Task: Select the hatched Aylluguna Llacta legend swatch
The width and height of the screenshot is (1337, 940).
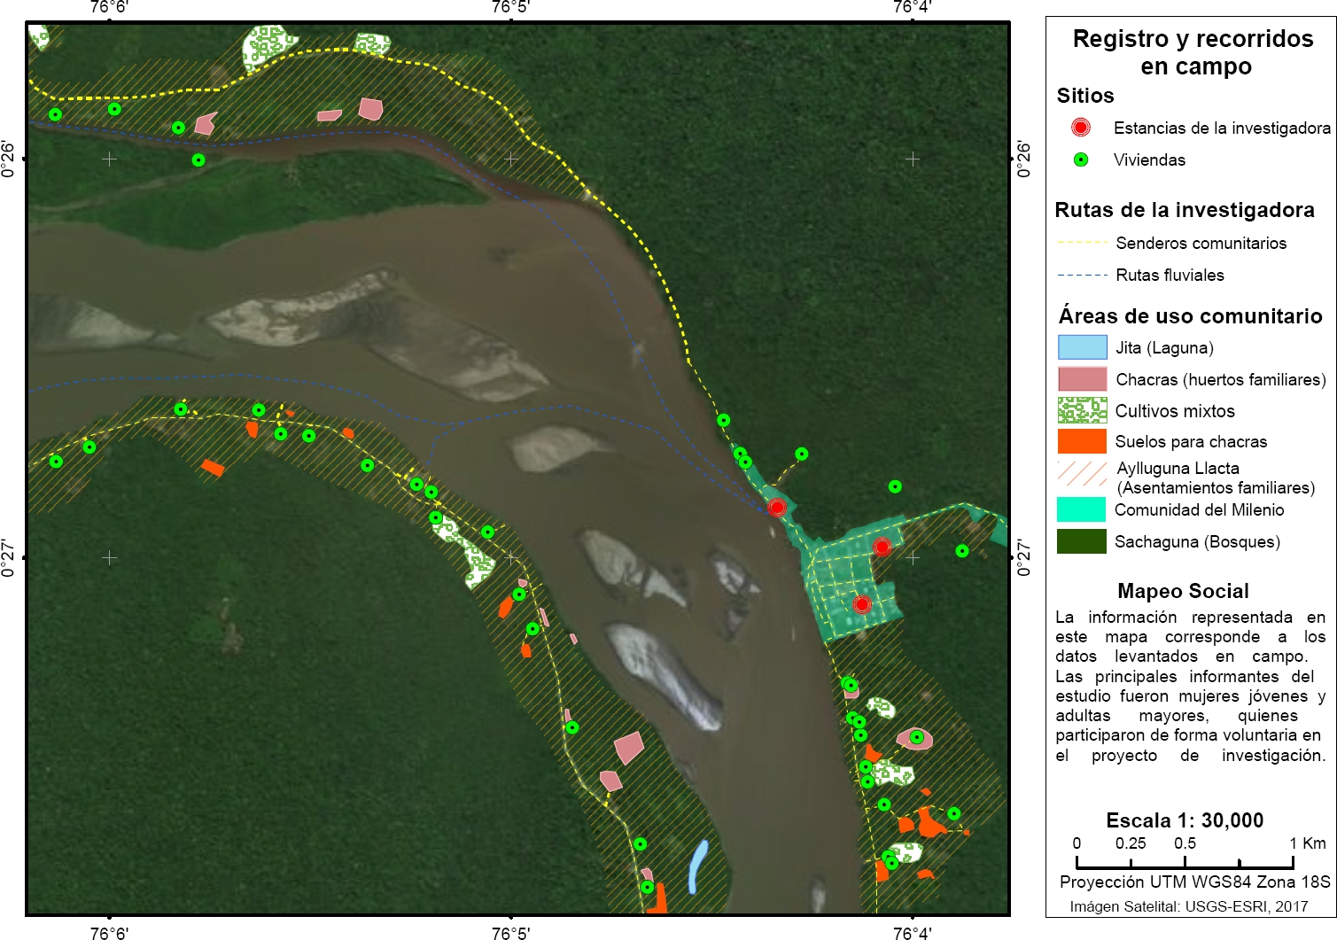Action: [1082, 473]
